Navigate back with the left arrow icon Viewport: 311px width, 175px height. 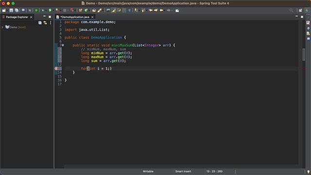pos(161,10)
